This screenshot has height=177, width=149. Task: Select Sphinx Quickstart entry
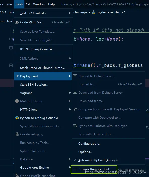coord(43,151)
